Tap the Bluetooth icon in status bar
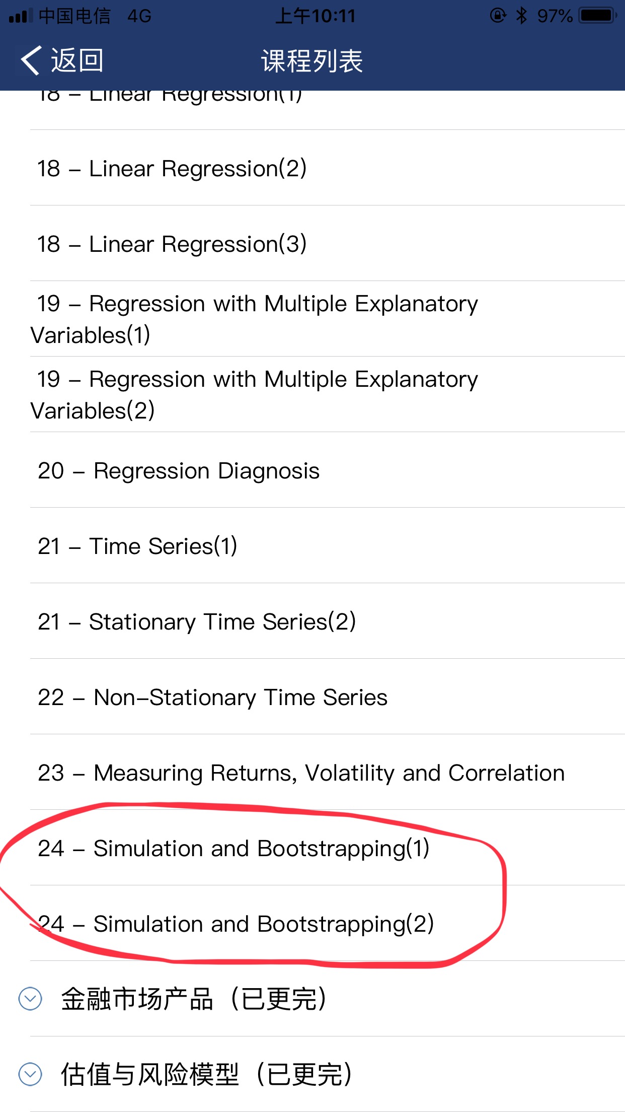The image size is (625, 1112). [521, 16]
